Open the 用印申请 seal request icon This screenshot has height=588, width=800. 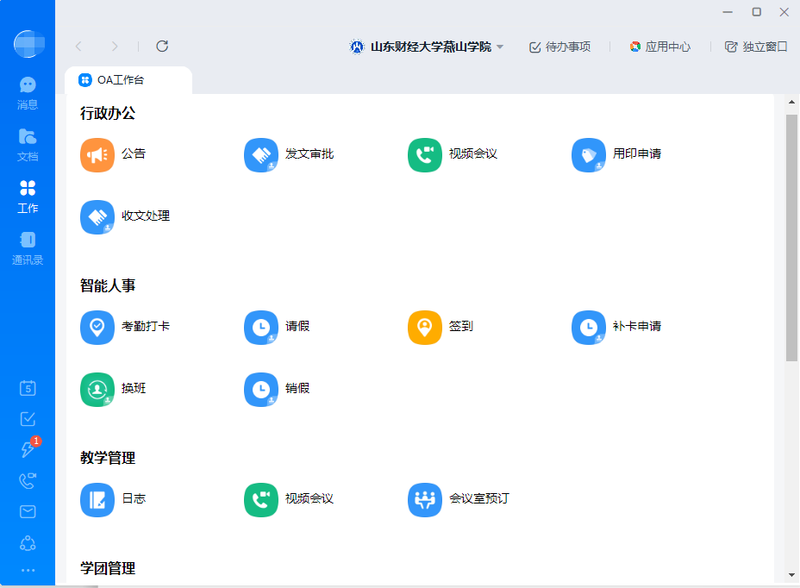point(589,155)
